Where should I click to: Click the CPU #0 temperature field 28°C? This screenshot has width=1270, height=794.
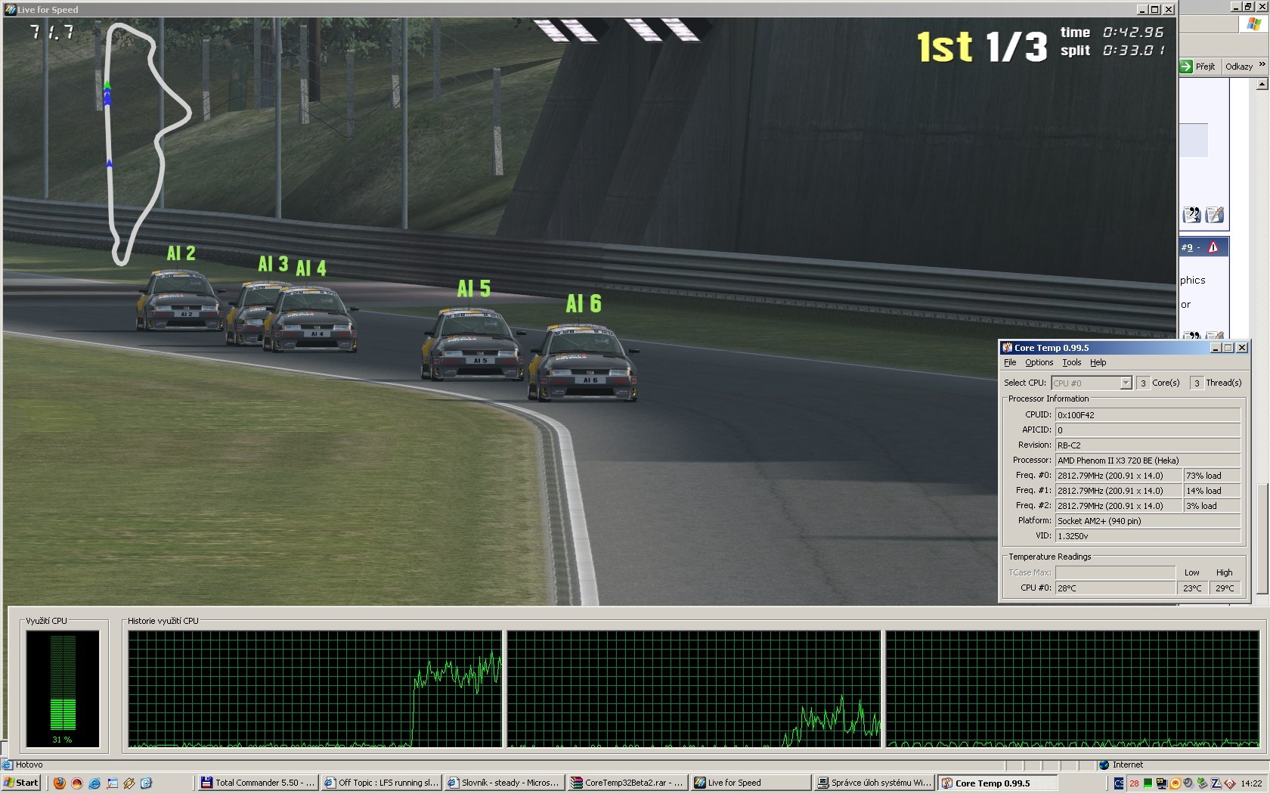click(1115, 588)
